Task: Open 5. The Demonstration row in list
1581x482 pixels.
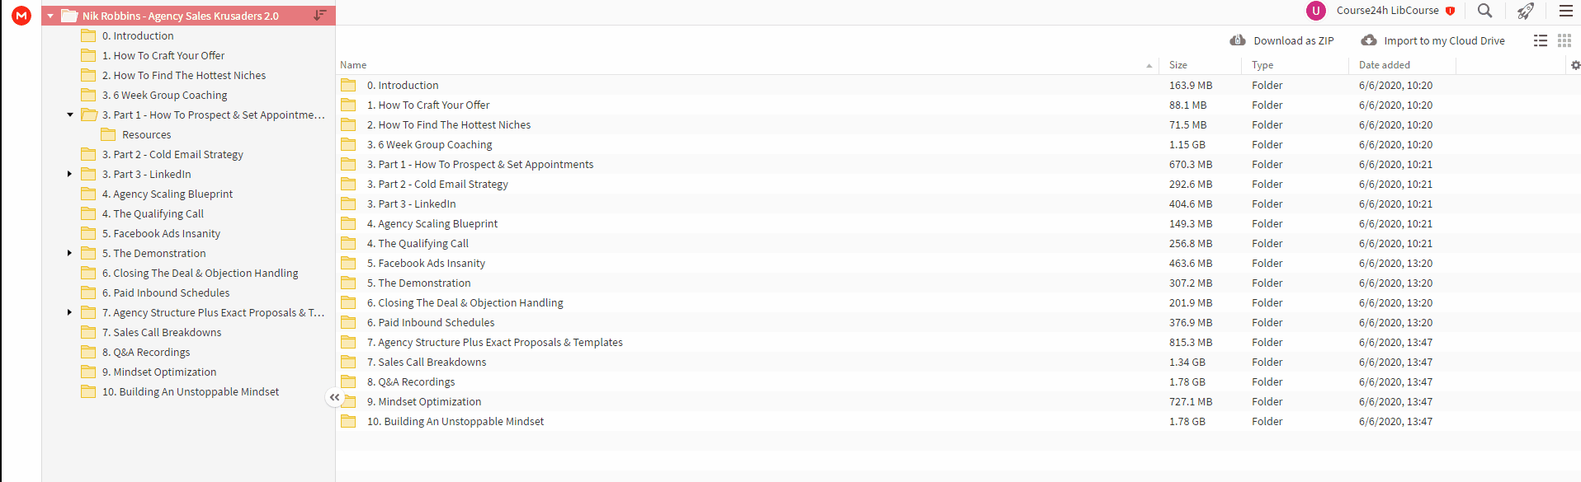Action: pos(958,283)
